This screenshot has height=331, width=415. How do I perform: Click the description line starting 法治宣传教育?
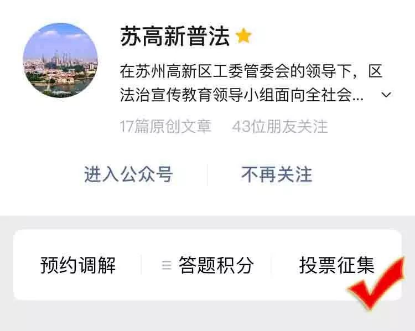pyautogui.click(x=242, y=95)
